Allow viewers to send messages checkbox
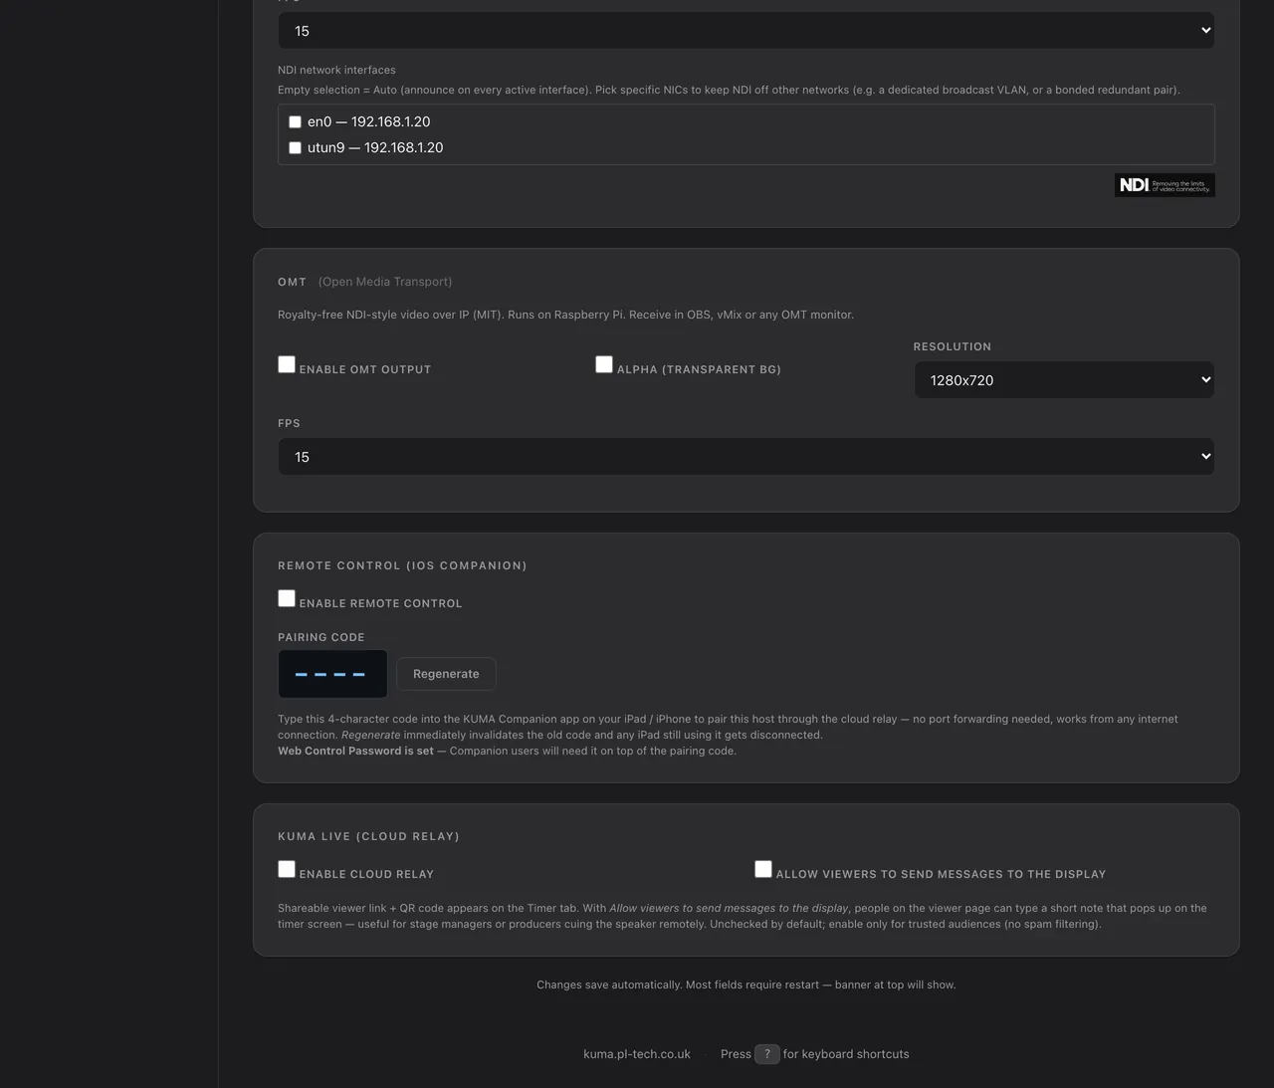Screen dimensions: 1274x1088 tap(763, 869)
